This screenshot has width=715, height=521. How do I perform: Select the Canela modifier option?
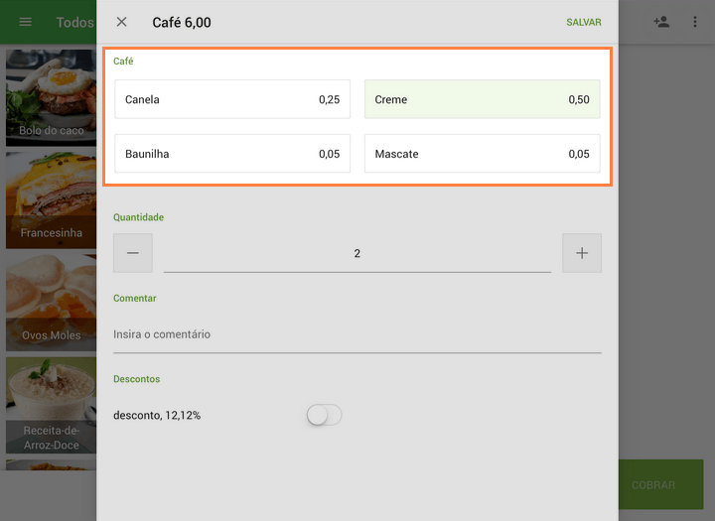(232, 99)
